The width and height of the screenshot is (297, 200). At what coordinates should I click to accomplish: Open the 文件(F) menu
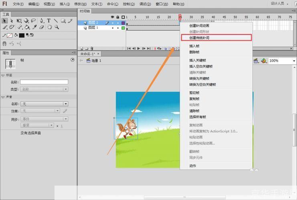pyautogui.click(x=18, y=4)
